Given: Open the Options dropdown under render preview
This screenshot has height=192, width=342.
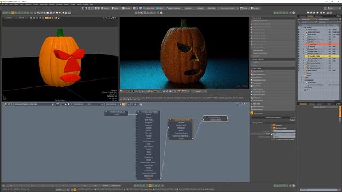Looking at the screenshot, I should click(199, 91).
